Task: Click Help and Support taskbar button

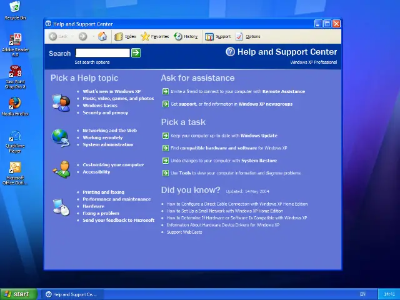Action: pos(72,294)
